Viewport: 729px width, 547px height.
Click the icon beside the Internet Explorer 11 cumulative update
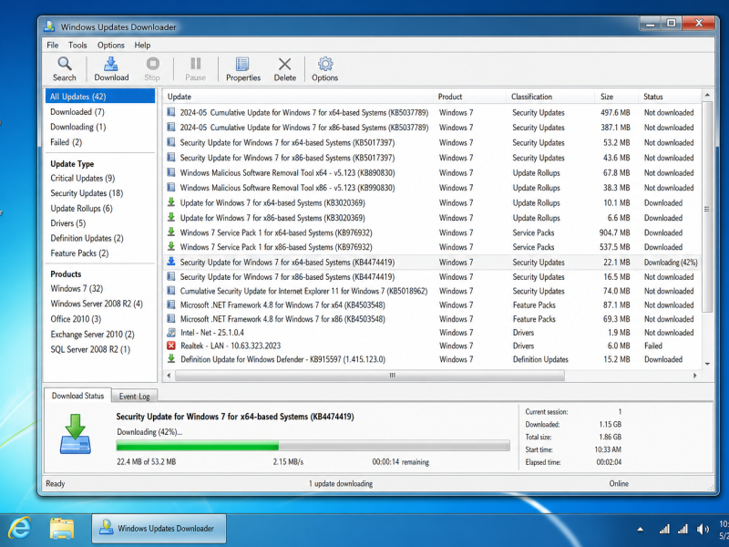click(x=171, y=291)
